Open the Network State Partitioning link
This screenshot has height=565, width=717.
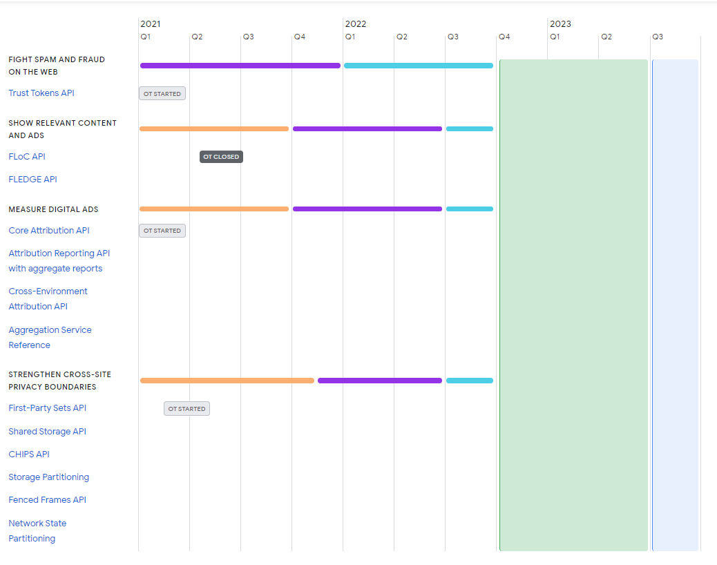[37, 530]
